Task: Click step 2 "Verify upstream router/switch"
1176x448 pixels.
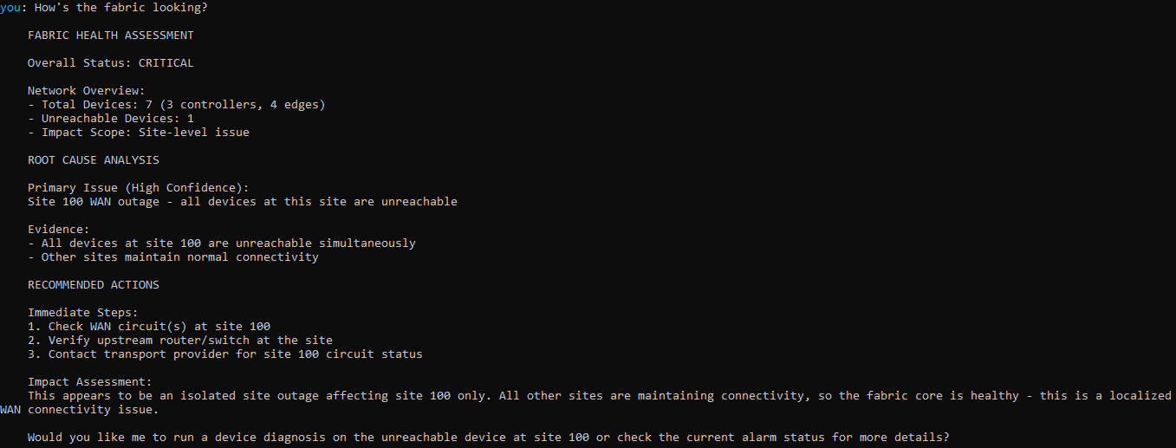Action: click(x=179, y=341)
